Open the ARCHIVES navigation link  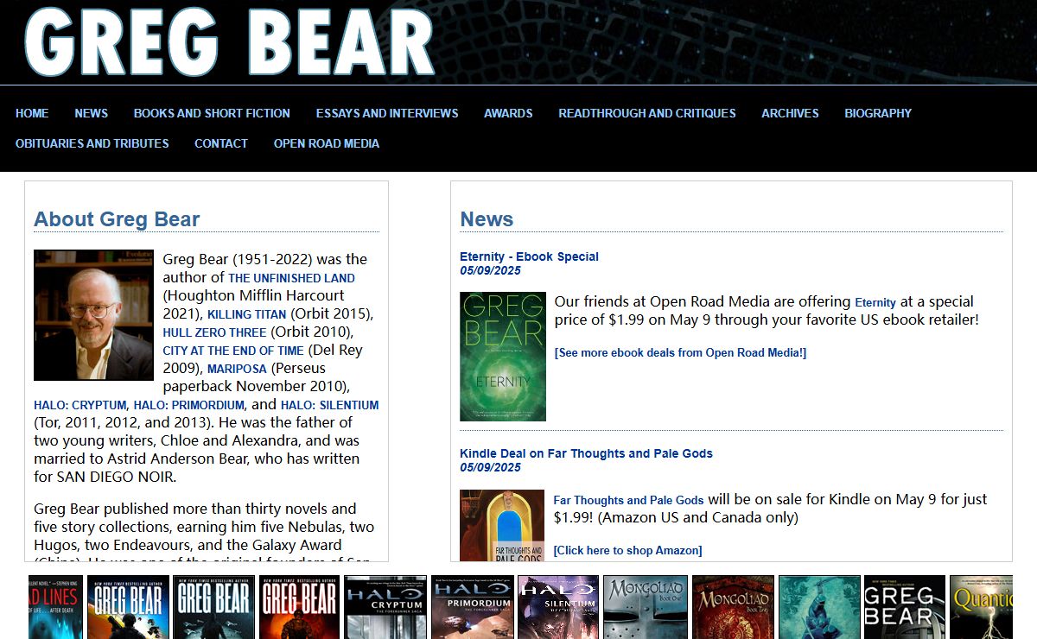click(790, 113)
